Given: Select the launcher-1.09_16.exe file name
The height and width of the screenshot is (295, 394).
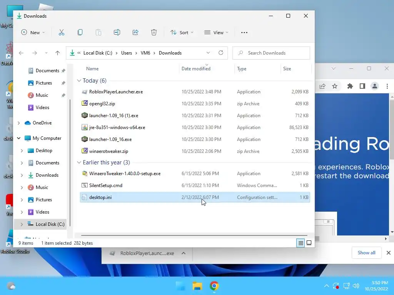Looking at the screenshot, I should coord(110,139).
